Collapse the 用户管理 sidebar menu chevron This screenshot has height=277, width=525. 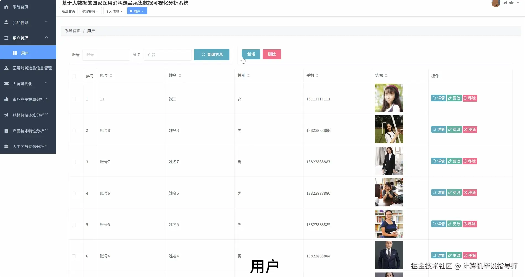46,37
